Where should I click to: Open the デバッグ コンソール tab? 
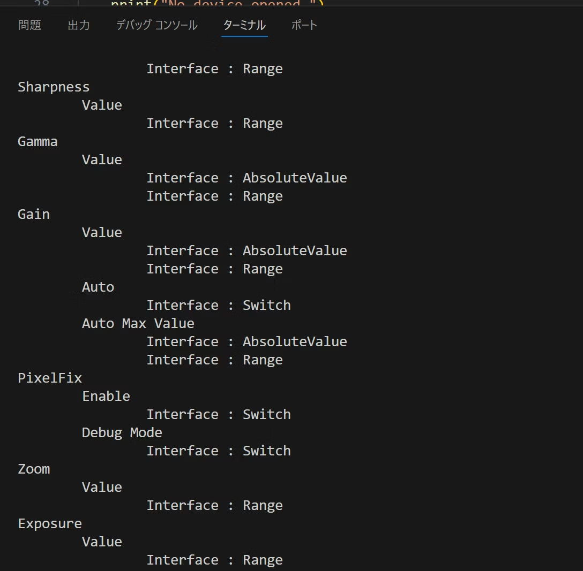(156, 25)
